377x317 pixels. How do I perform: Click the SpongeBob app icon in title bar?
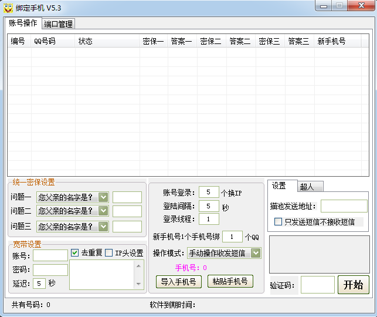coord(8,8)
